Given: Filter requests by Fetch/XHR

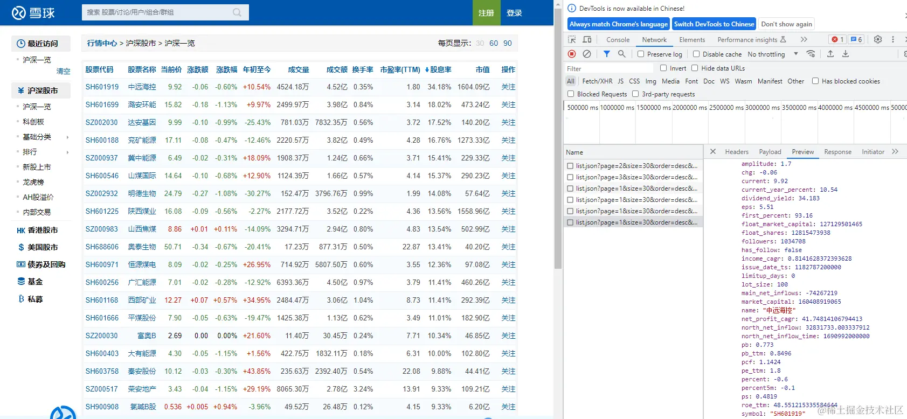Looking at the screenshot, I should click(597, 81).
